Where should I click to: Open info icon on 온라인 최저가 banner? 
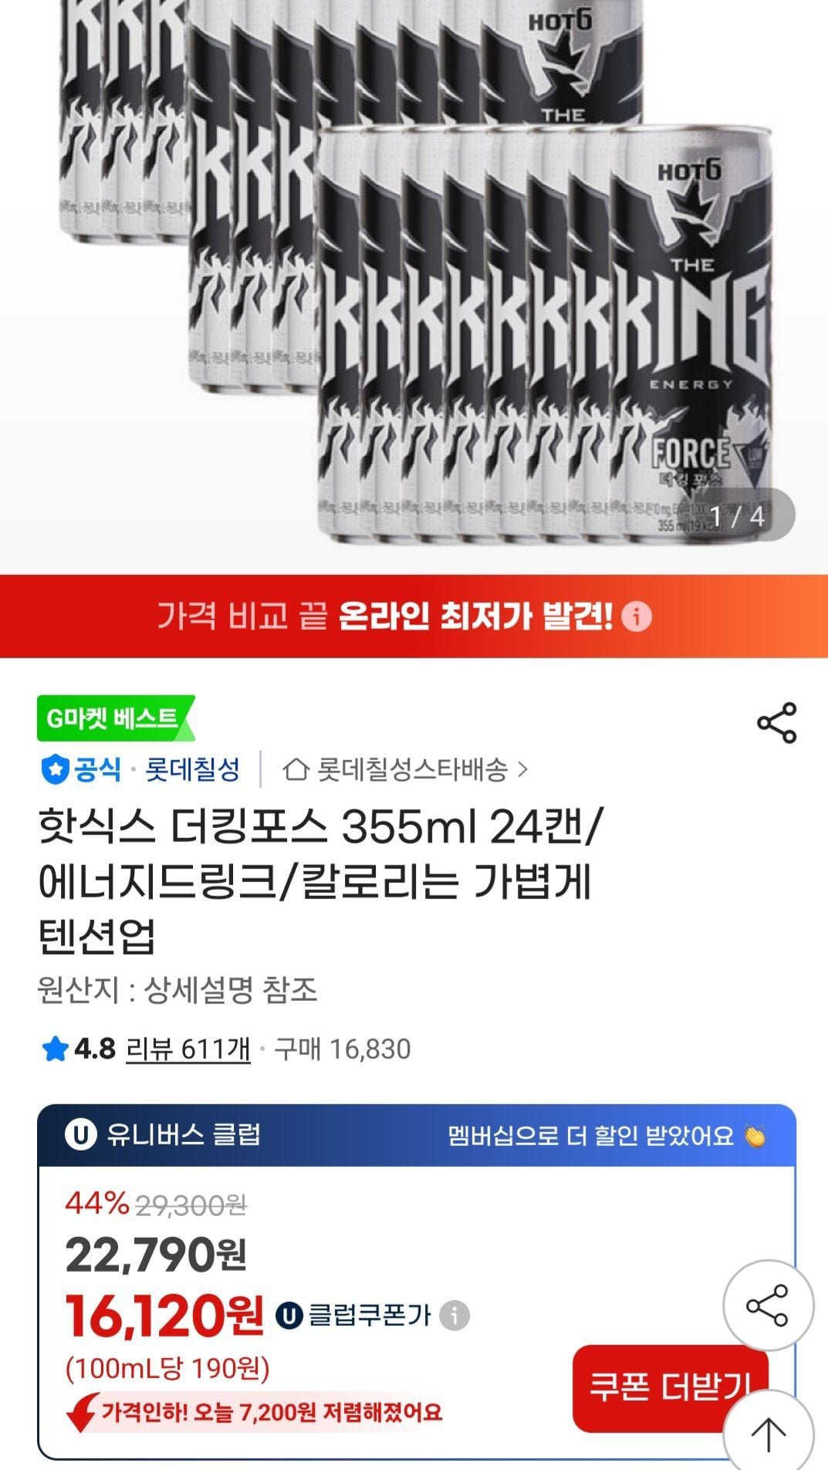(637, 617)
